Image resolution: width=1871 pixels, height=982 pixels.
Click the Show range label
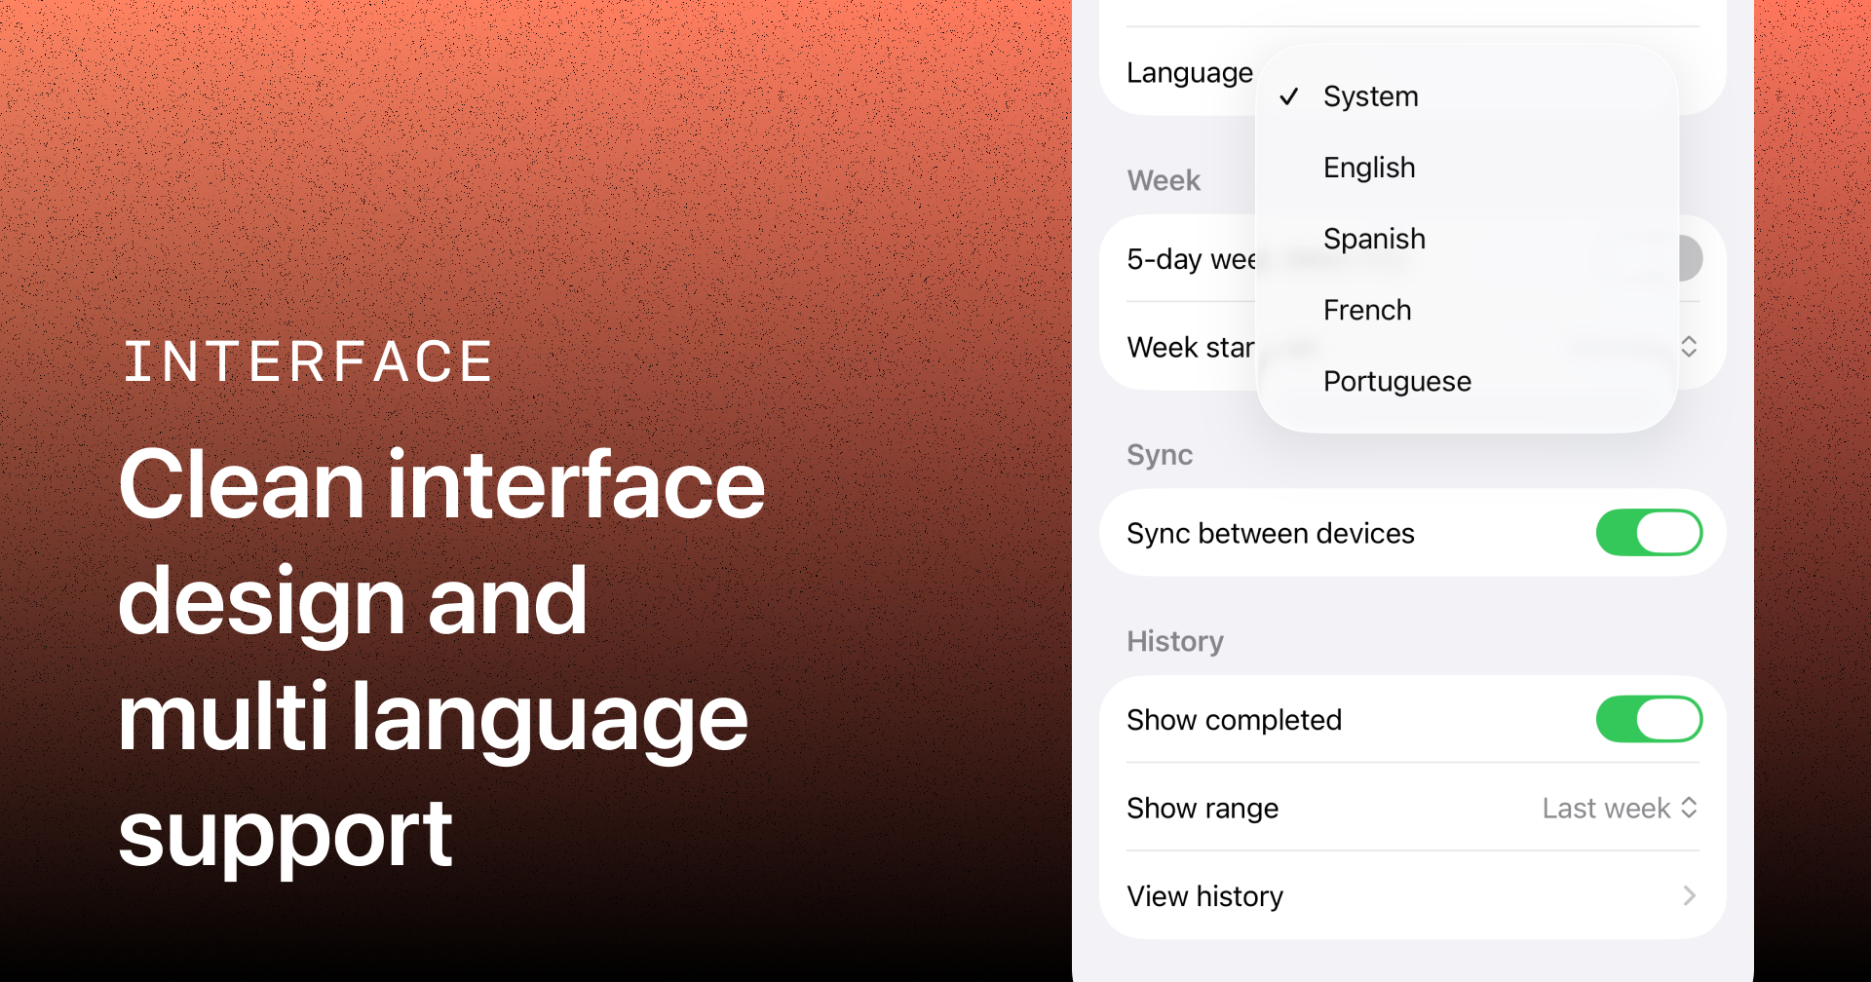[1203, 808]
